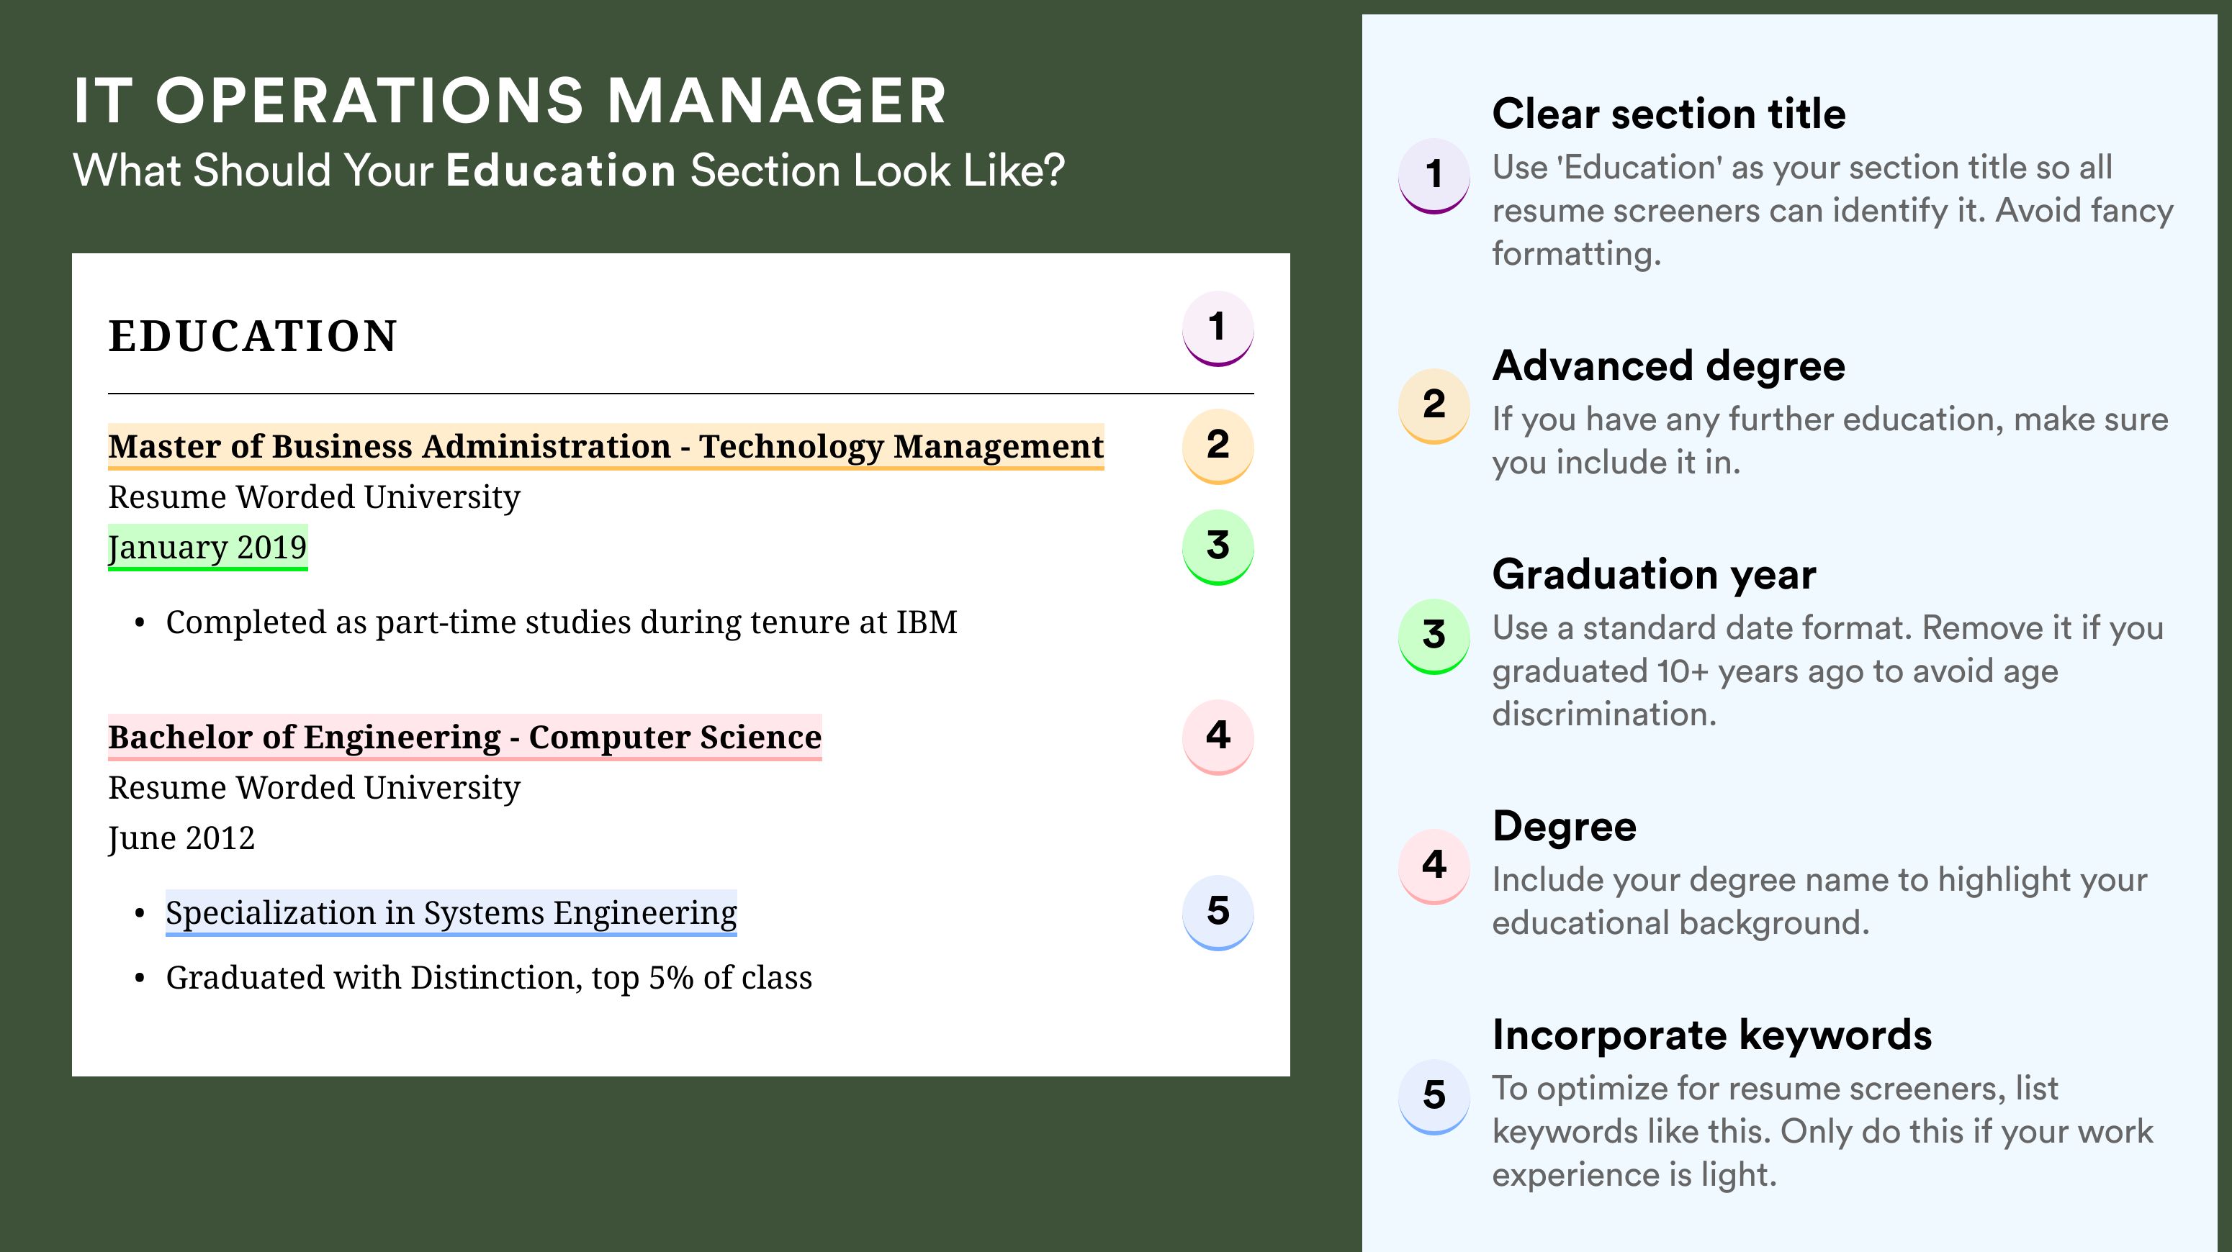Click the June 2012 graduation date
The height and width of the screenshot is (1252, 2232).
coord(181,839)
